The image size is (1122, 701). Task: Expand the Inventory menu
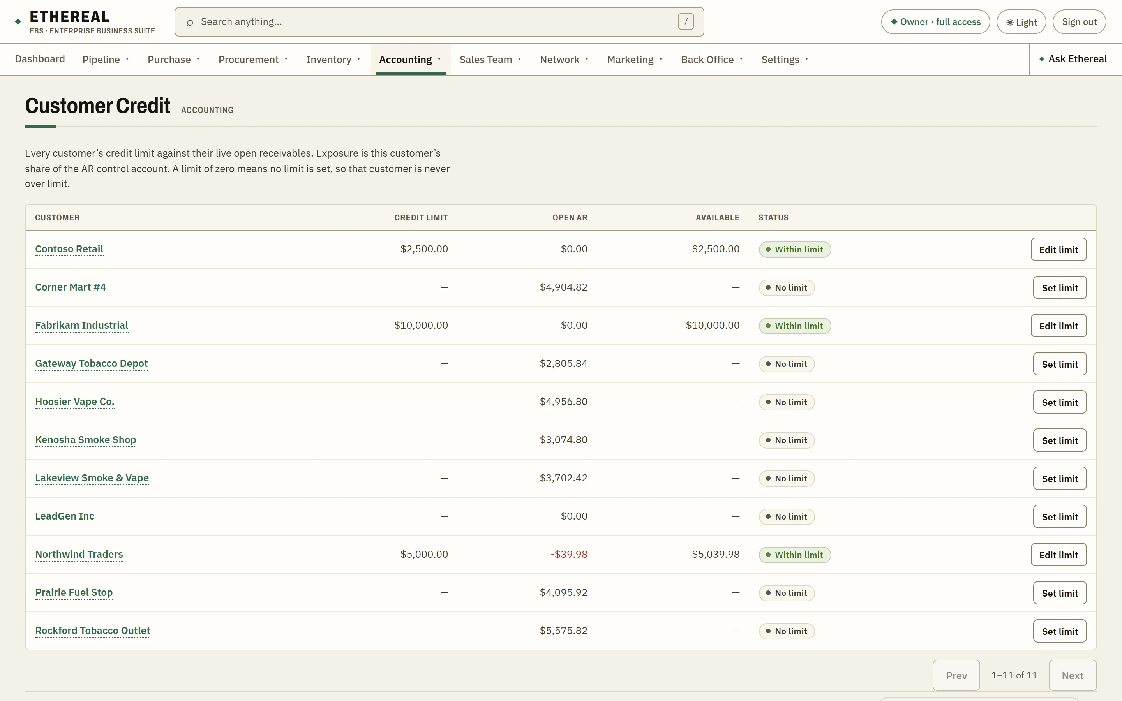(x=333, y=59)
